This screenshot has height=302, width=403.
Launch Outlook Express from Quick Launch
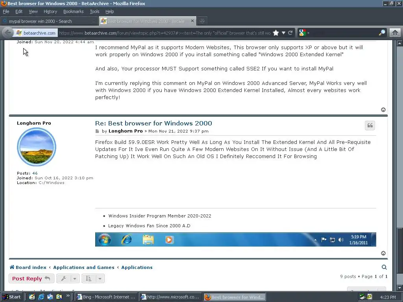pyautogui.click(x=50, y=297)
